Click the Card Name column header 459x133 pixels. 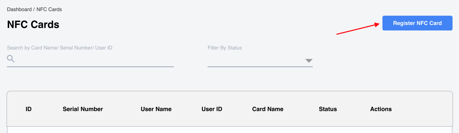pos(268,109)
